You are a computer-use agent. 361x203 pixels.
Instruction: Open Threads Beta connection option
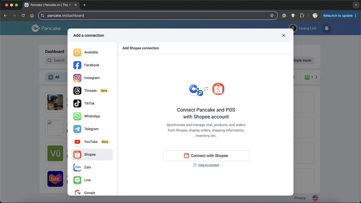coord(92,91)
